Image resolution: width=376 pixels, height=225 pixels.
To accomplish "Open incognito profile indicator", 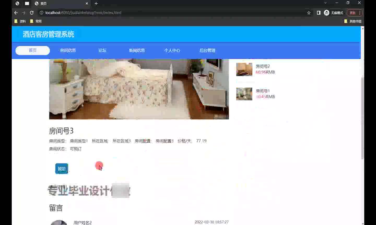I will point(334,13).
